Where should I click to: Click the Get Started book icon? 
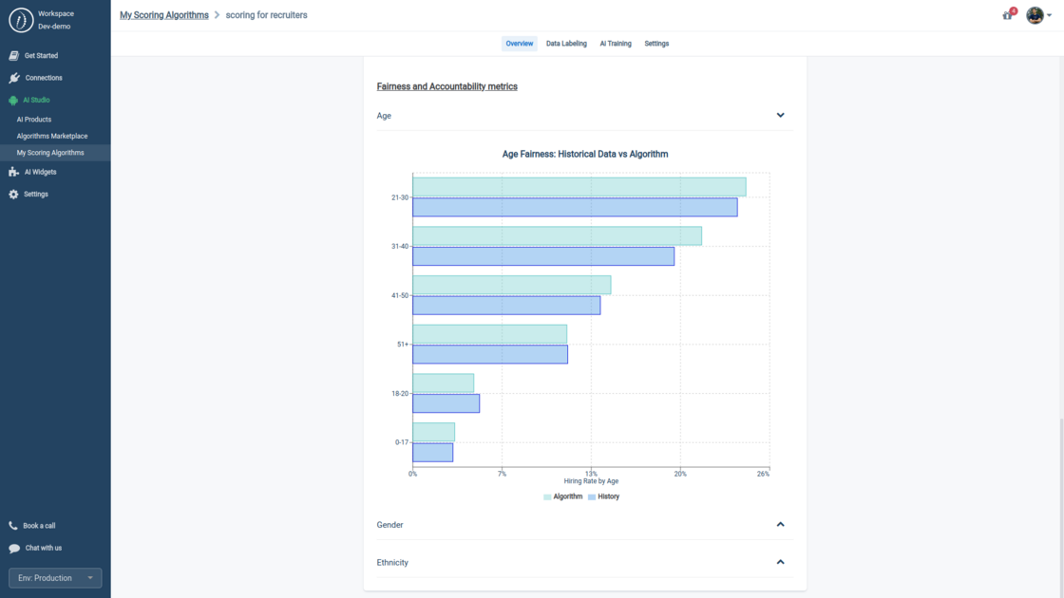click(x=13, y=56)
